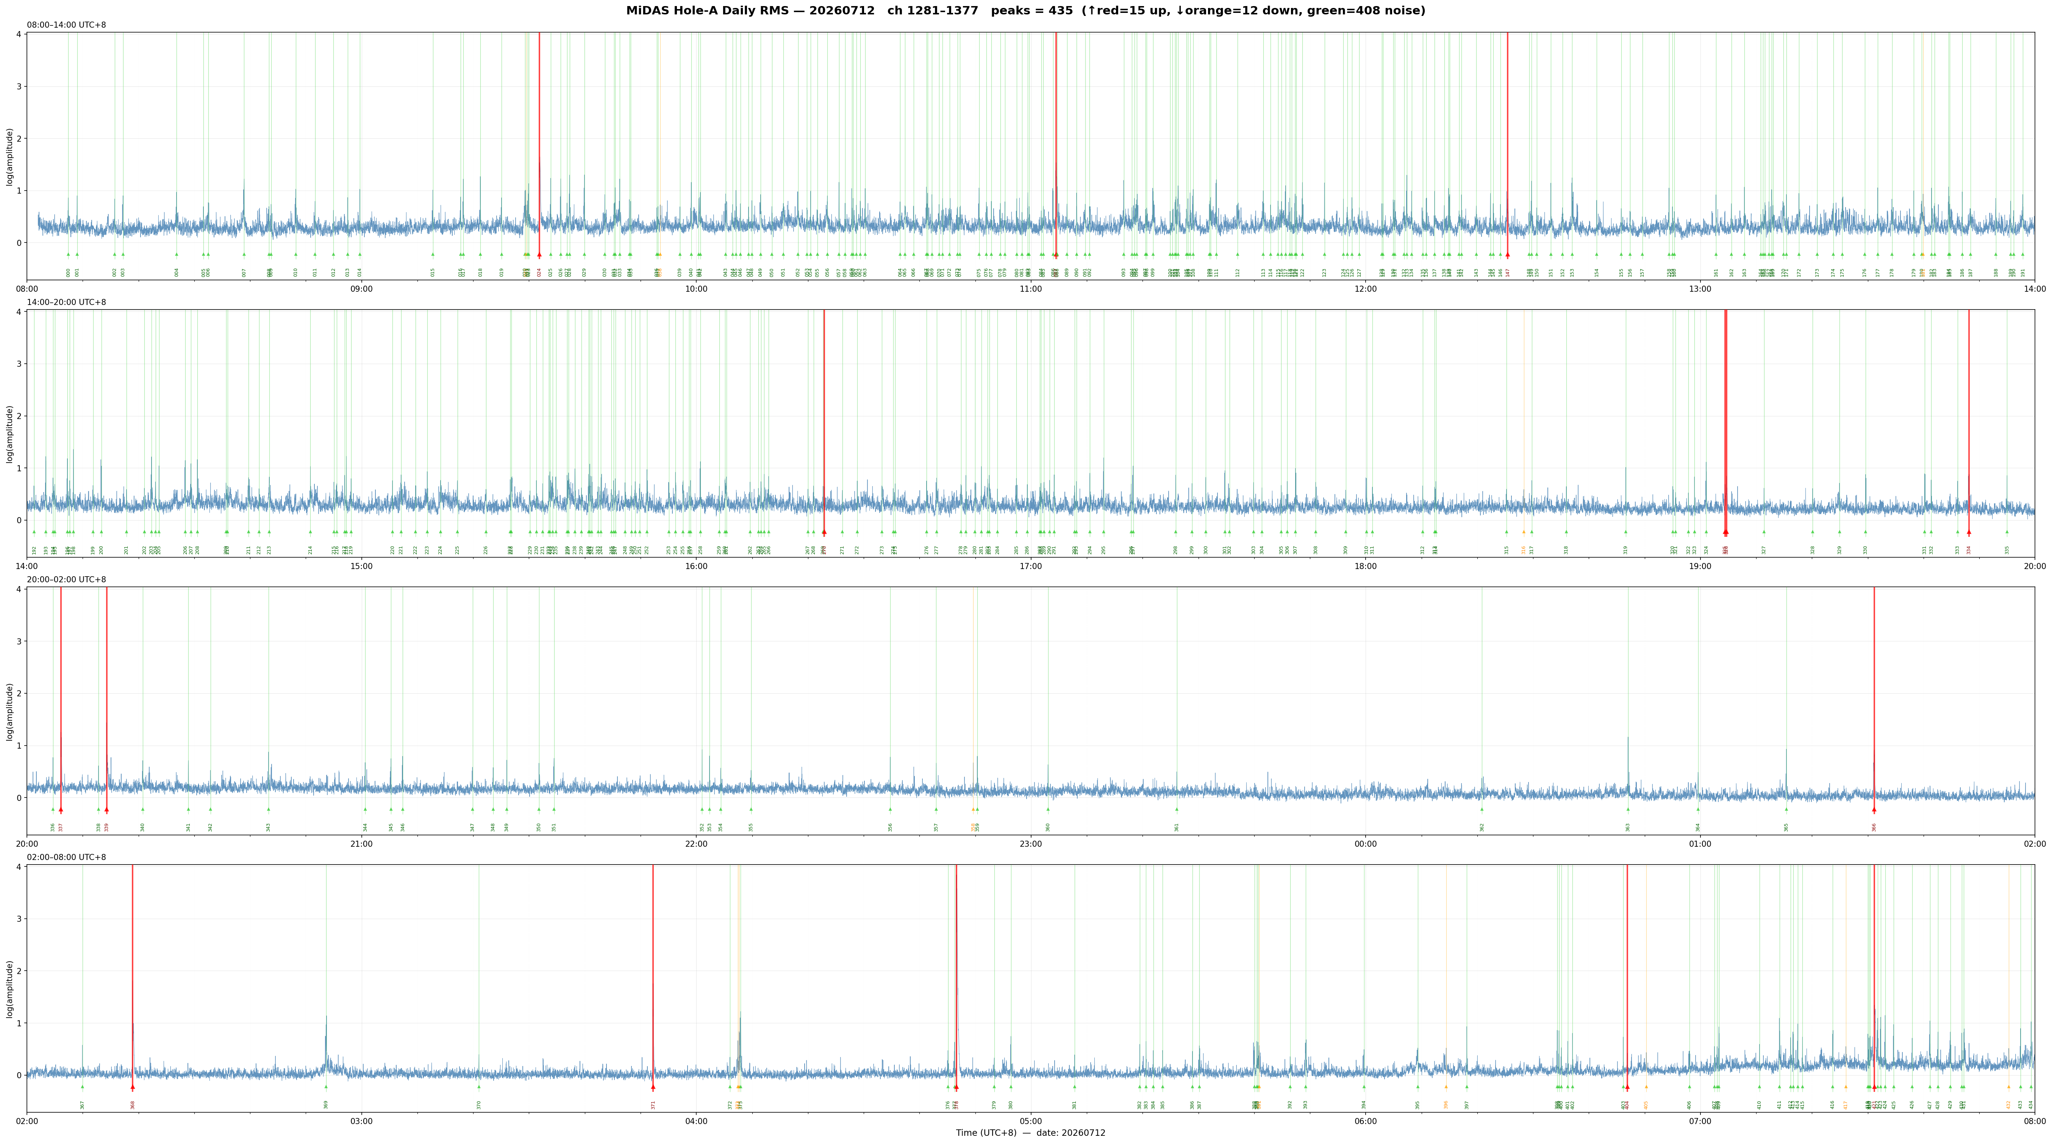
Task: Click the 11:00 time tick label
Action: click(x=1031, y=289)
